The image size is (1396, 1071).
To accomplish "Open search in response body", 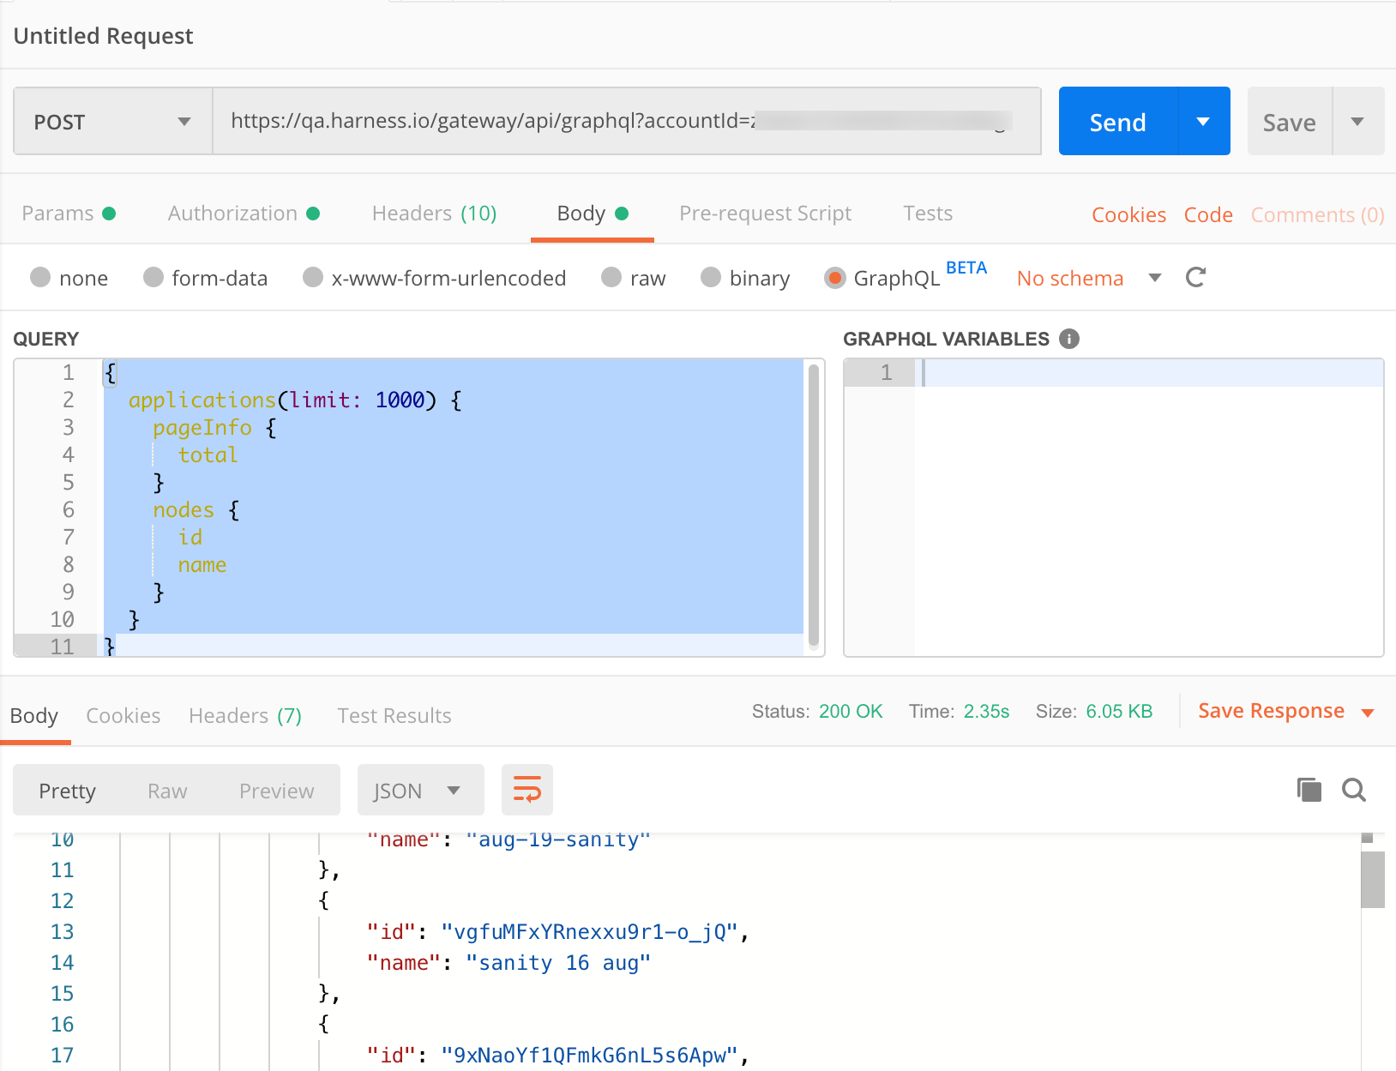I will 1354,790.
